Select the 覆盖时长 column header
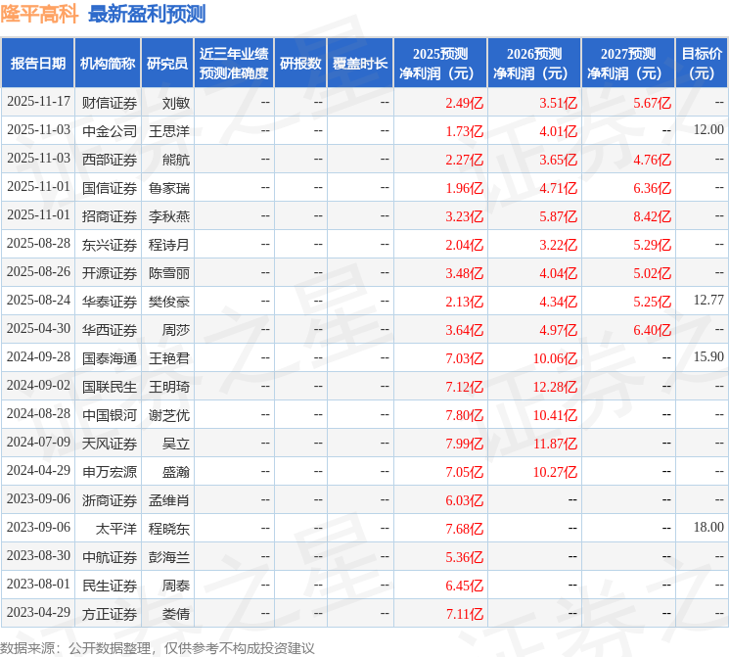 (360, 63)
